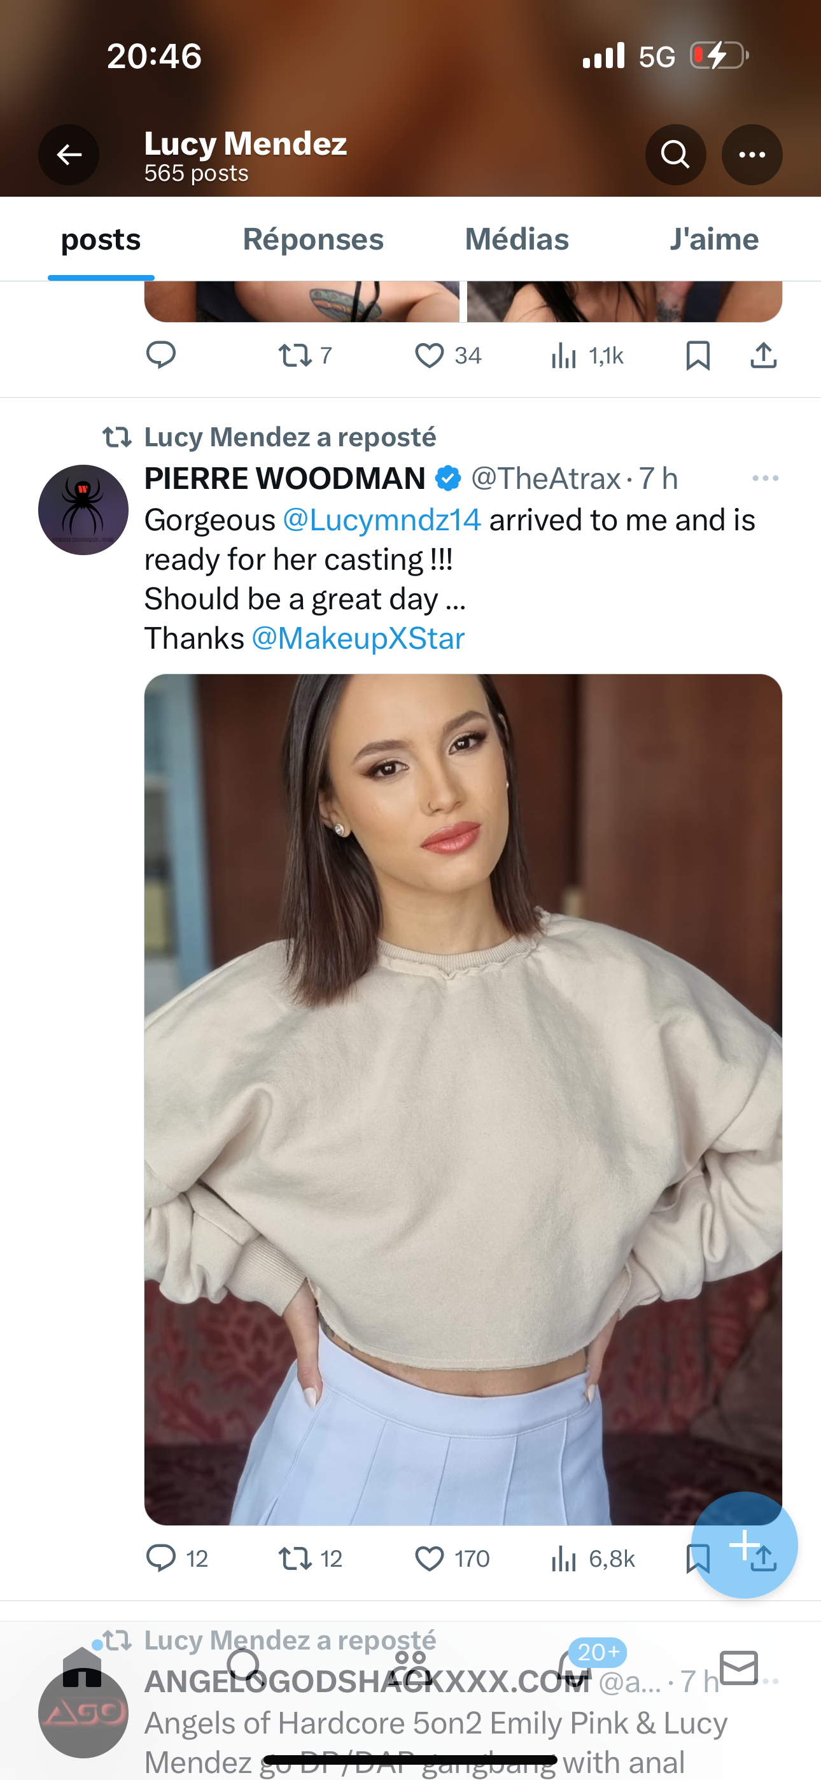Reply to the Pierre Woodman post
Image resolution: width=821 pixels, height=1780 pixels.
[161, 1559]
